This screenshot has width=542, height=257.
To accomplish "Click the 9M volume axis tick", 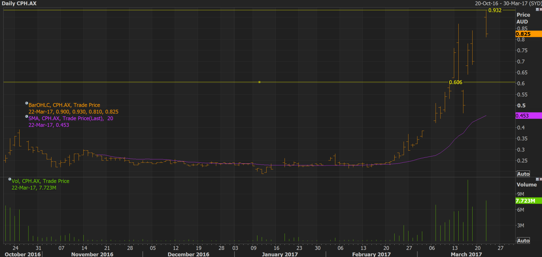I will (520, 194).
